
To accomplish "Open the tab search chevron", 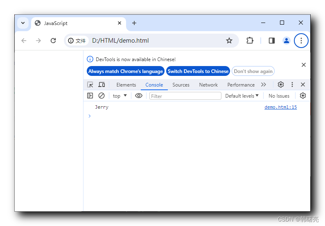I will [23, 23].
